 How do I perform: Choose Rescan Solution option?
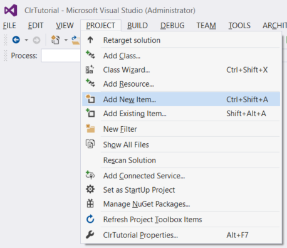pos(181,160)
